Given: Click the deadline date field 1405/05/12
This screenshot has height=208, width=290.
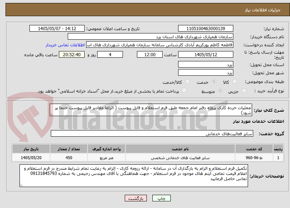Looking at the screenshot, I should pyautogui.click(x=205, y=54).
